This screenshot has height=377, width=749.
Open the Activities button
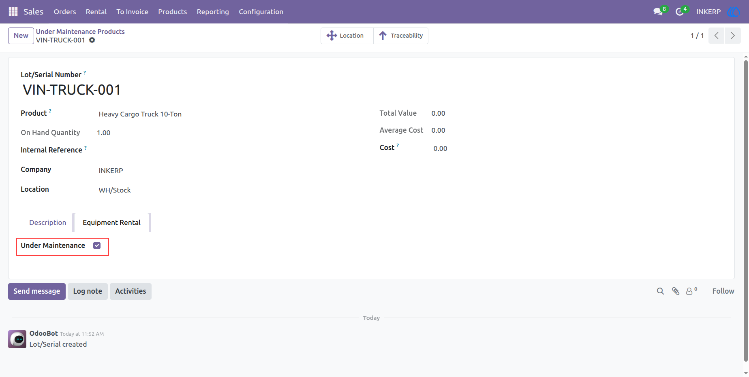click(131, 291)
